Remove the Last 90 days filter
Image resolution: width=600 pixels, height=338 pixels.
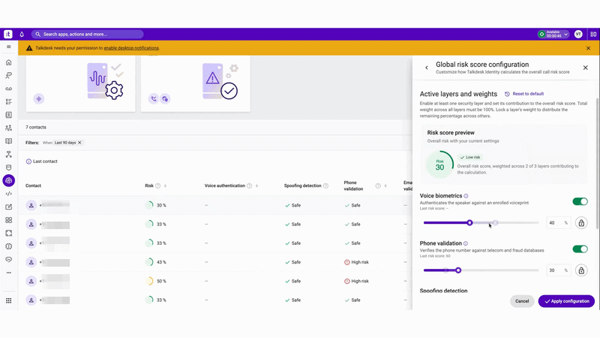[79, 143]
